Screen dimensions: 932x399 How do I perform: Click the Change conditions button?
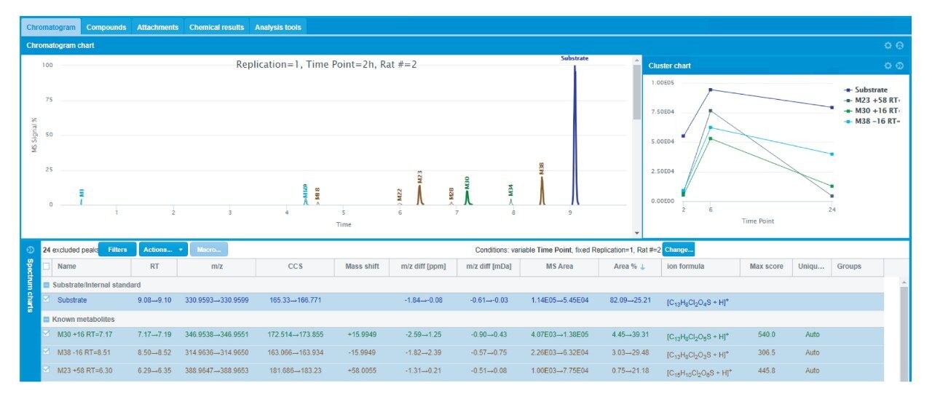(678, 250)
